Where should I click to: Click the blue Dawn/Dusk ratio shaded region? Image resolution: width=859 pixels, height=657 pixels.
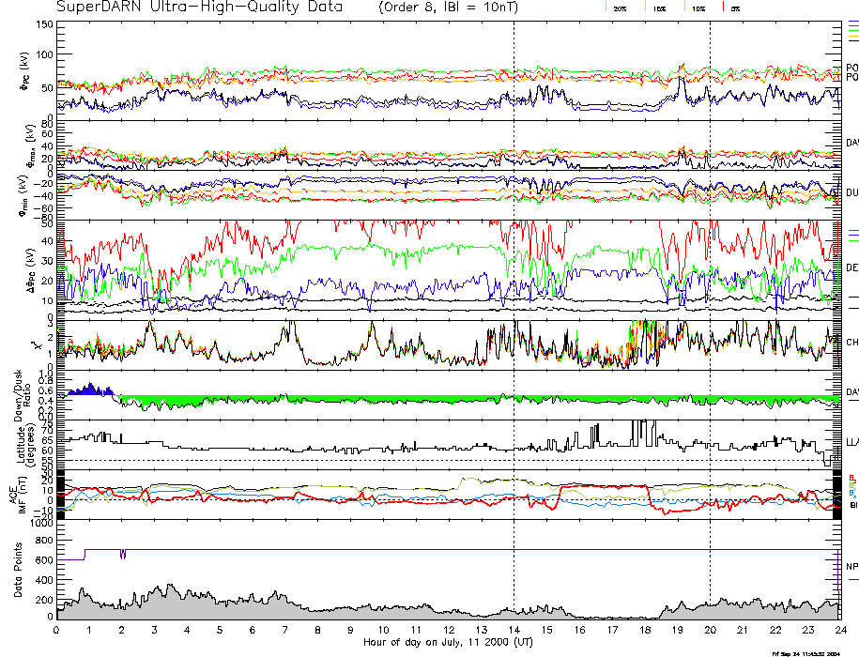pyautogui.click(x=89, y=390)
